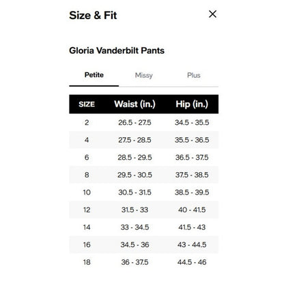Select the size 10 row

click(x=144, y=193)
